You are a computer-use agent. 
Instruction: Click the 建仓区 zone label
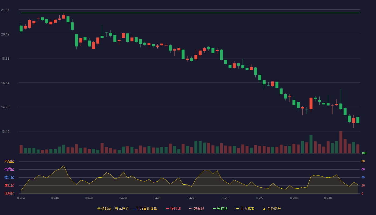tap(9, 185)
